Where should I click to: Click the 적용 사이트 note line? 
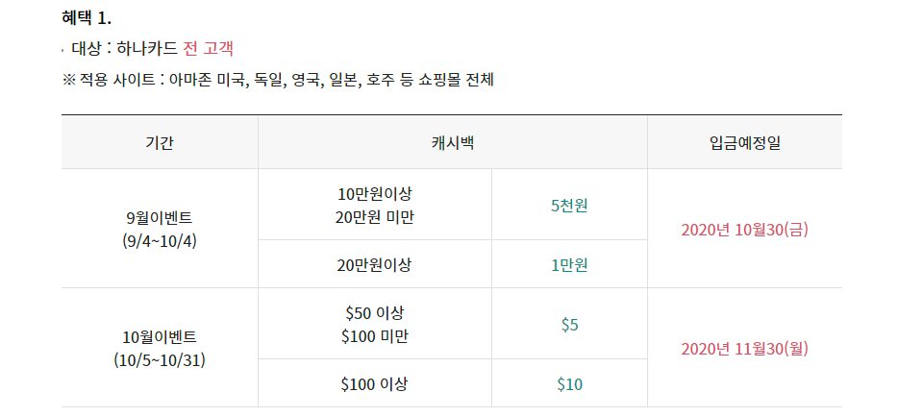pos(278,79)
